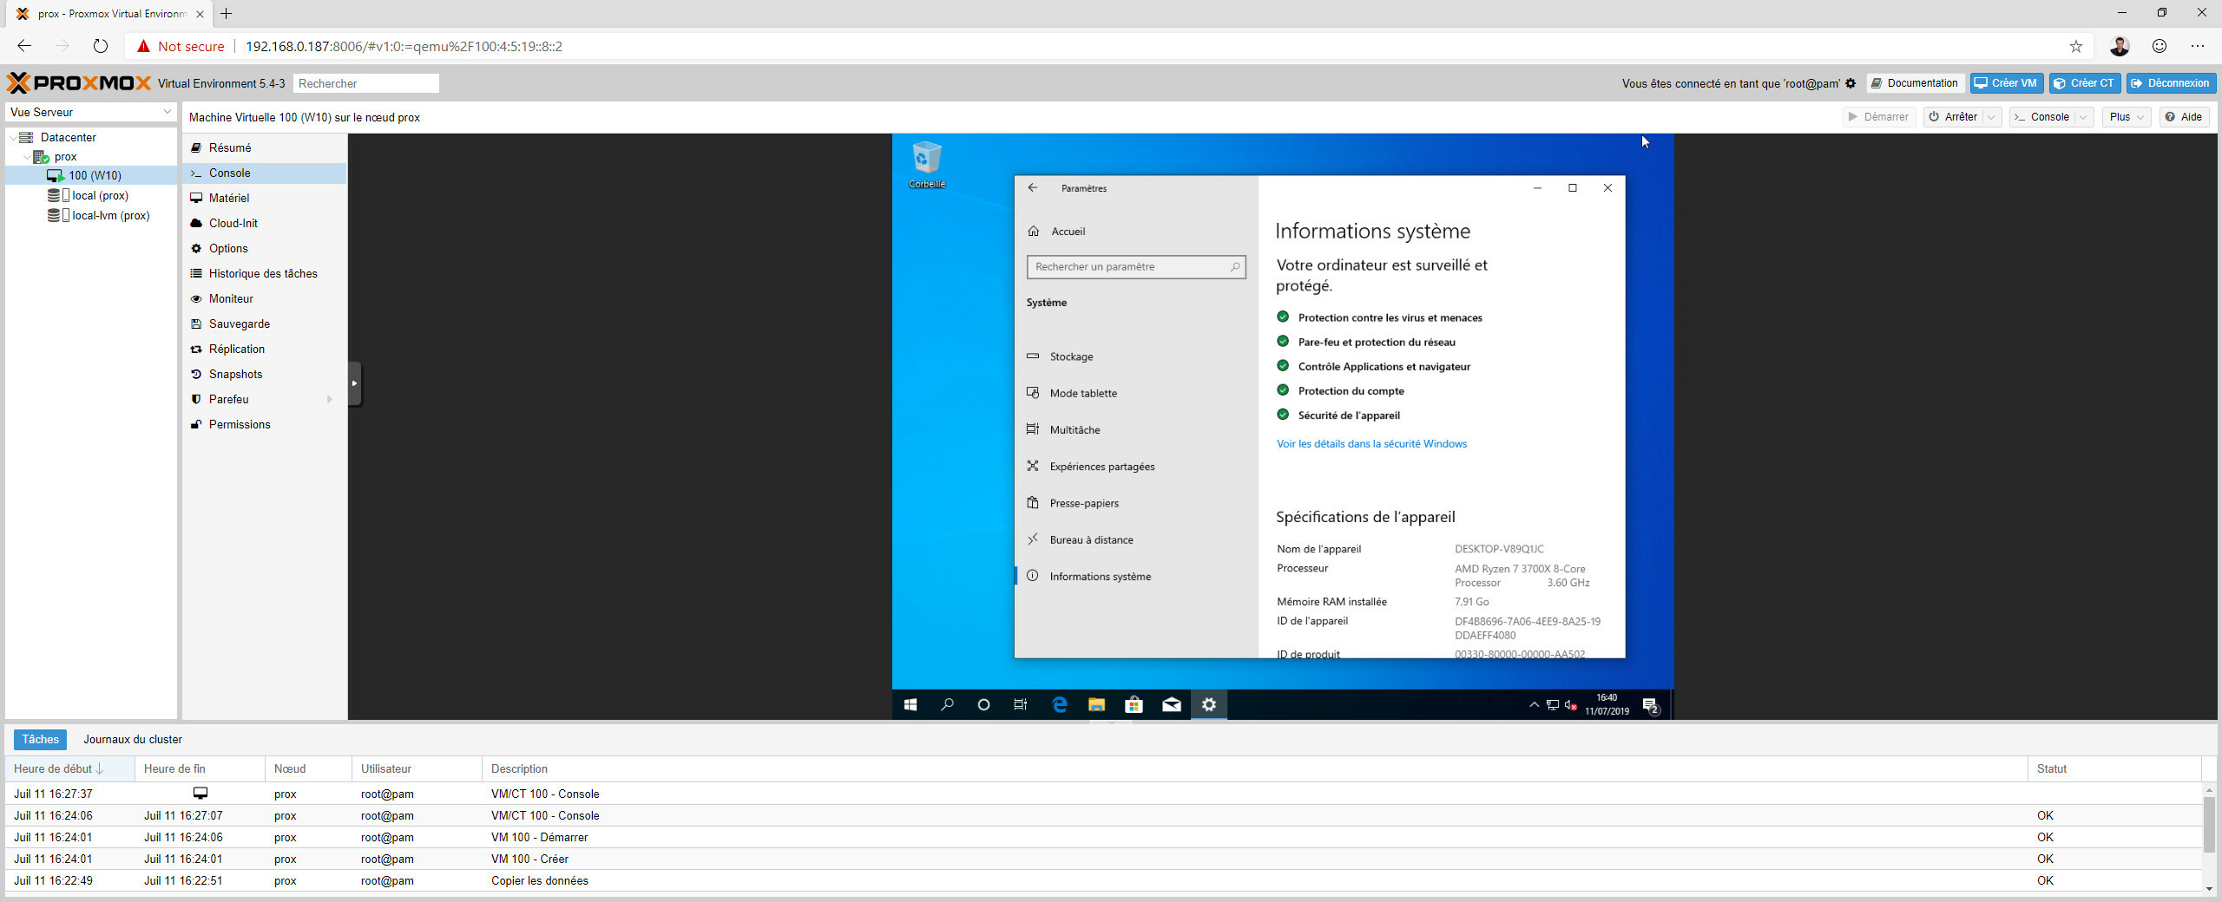Viewport: 2222px width, 902px height.
Task: Open the Plus dropdown menu
Action: (2126, 117)
